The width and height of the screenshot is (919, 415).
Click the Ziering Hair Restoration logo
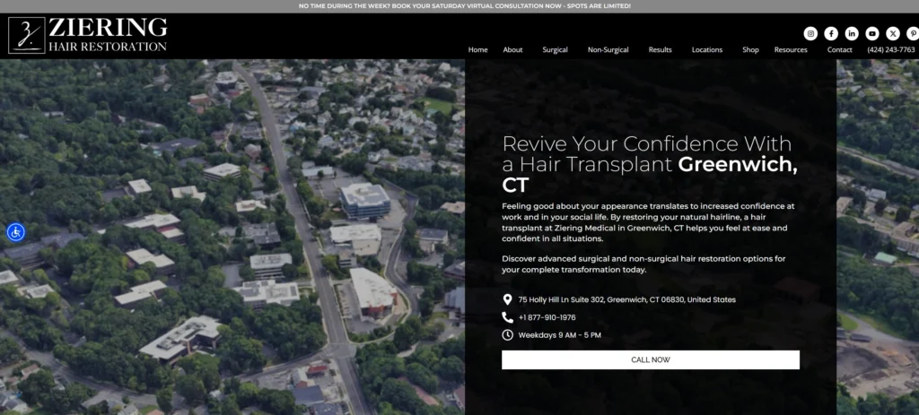(88, 35)
